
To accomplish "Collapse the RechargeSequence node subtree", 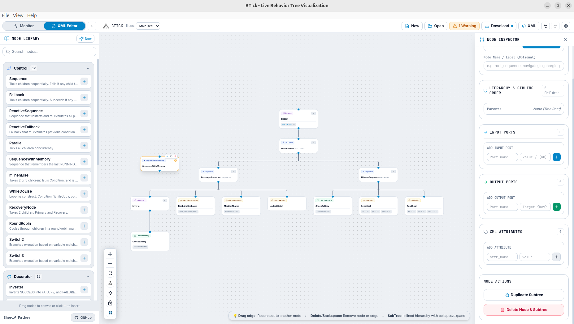I will [x=233, y=172].
